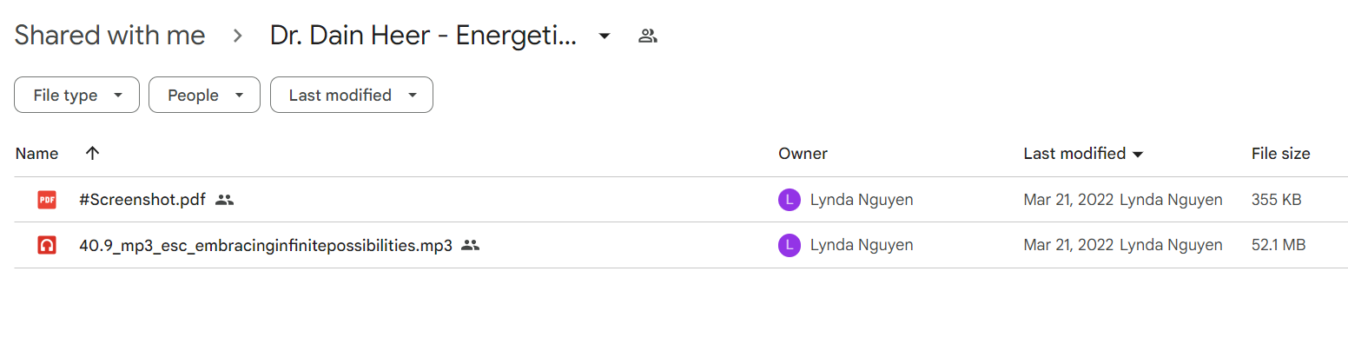Click the PDF icon for #Screenshot.pdf
The image size is (1348, 344).
coord(47,200)
